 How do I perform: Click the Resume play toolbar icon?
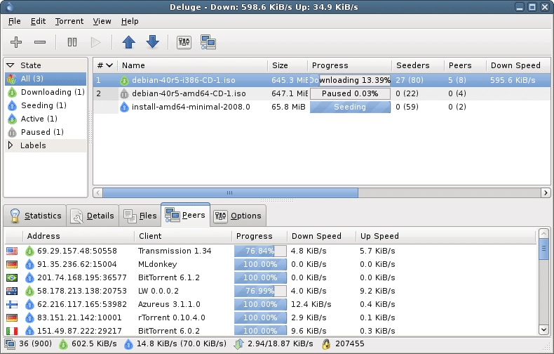pos(95,42)
